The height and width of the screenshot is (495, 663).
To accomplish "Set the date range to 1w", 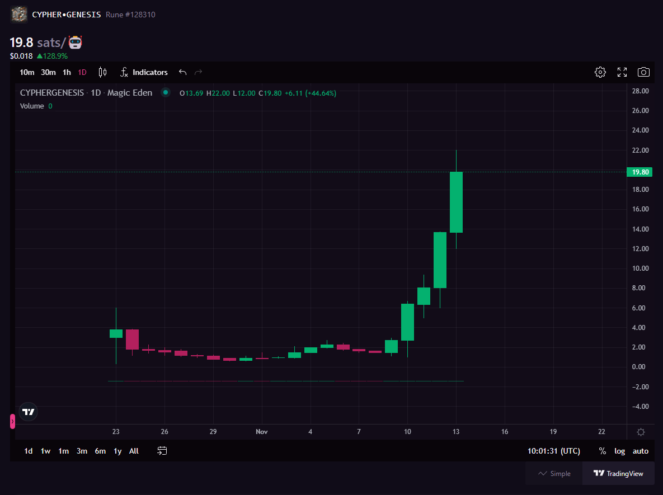I will [x=45, y=451].
